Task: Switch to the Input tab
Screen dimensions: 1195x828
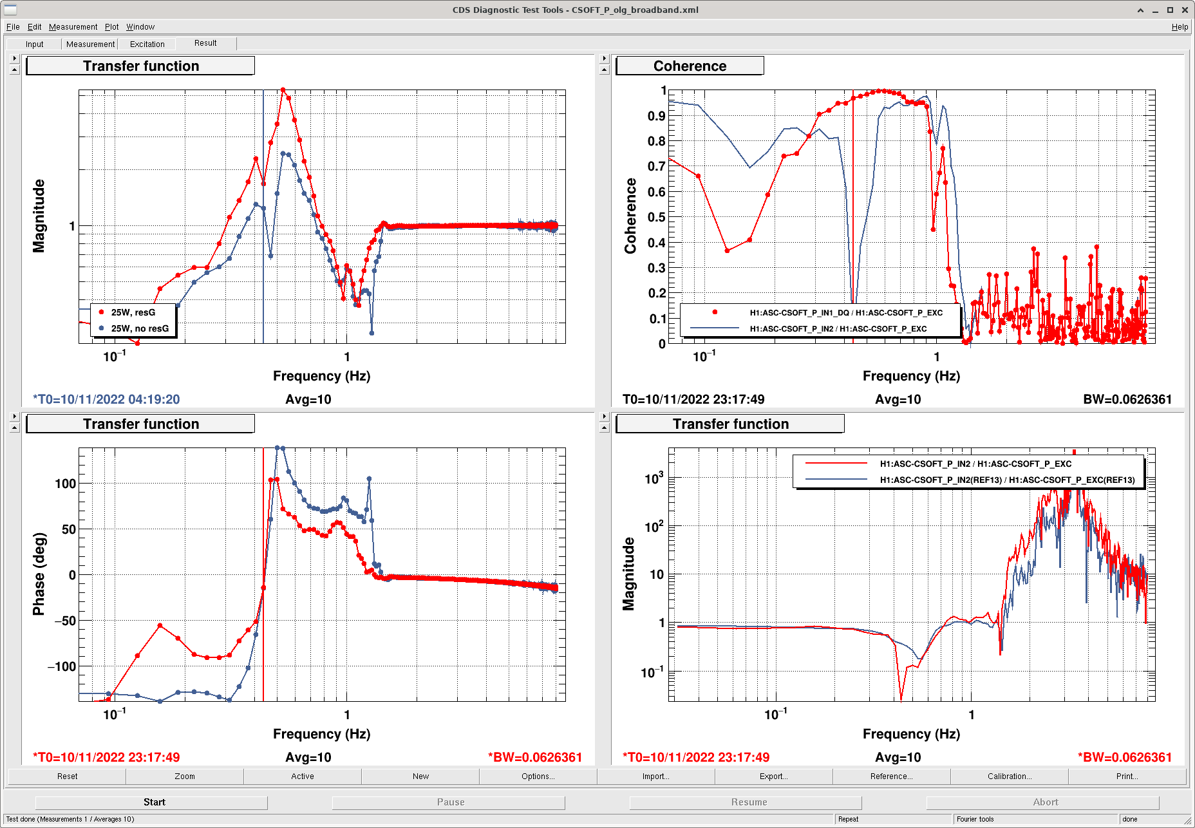Action: (35, 44)
